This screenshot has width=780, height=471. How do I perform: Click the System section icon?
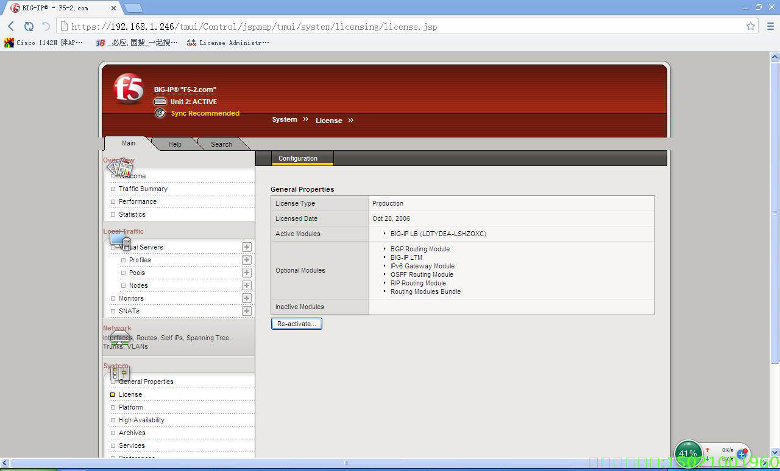pyautogui.click(x=120, y=372)
